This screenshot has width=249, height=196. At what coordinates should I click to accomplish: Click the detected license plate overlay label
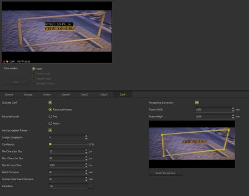tap(59, 24)
